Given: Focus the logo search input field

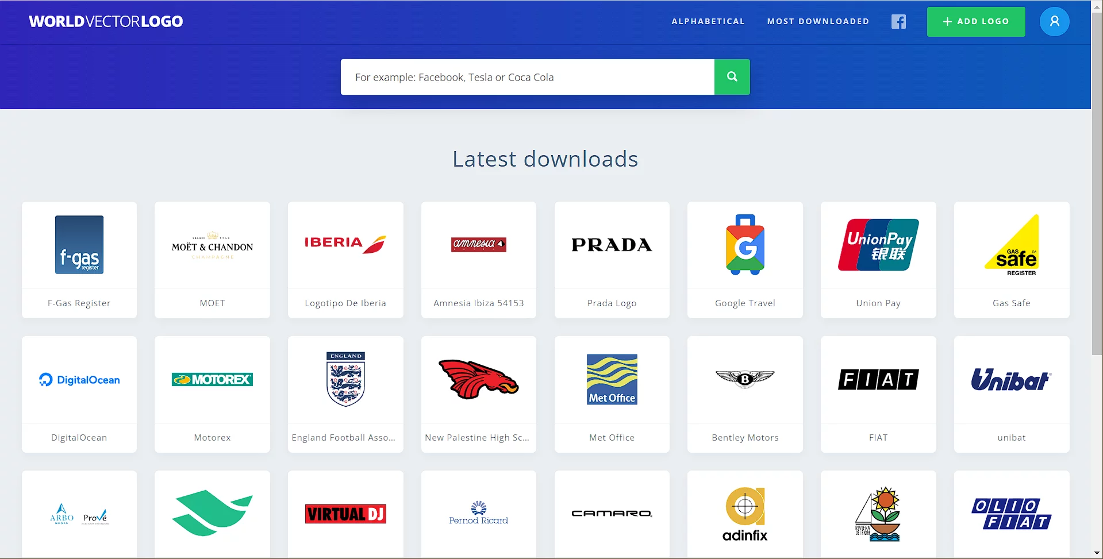Looking at the screenshot, I should 527,77.
